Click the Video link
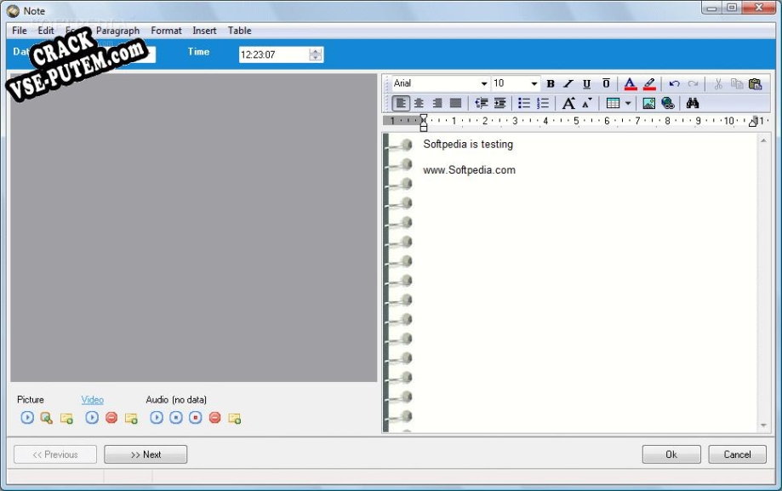 coord(93,399)
